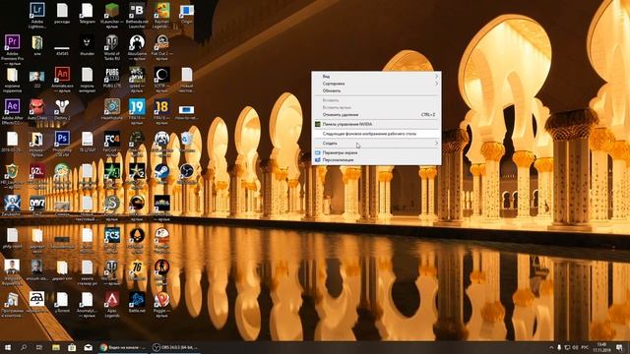Open Персонализация from the context menu
This screenshot has width=630, height=354.
coord(376,160)
